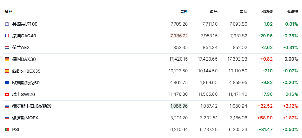Viewport: 302px width, 138px height.
Task: Click low value 3,186.06 in 俄罗斯MOEX row
Action: (238, 118)
